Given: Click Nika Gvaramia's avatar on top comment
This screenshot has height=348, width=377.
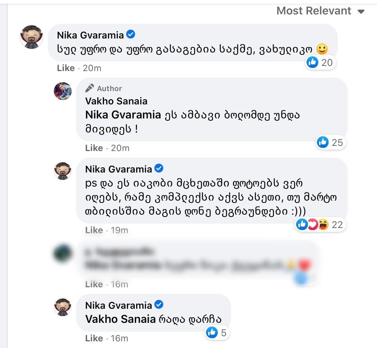Looking at the screenshot, I should (31, 37).
